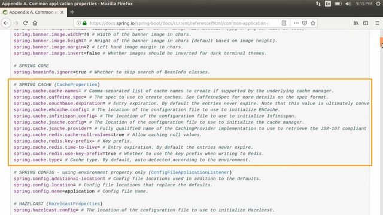Save page to Pocket
Viewport: 383px width, 215px height.
click(305, 23)
